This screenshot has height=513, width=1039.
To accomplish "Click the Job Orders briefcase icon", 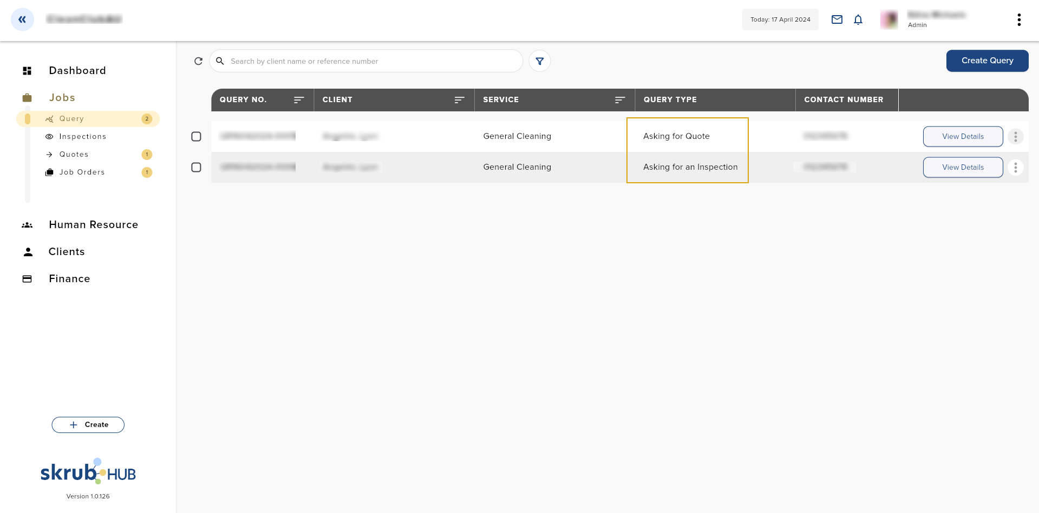I will tap(49, 172).
